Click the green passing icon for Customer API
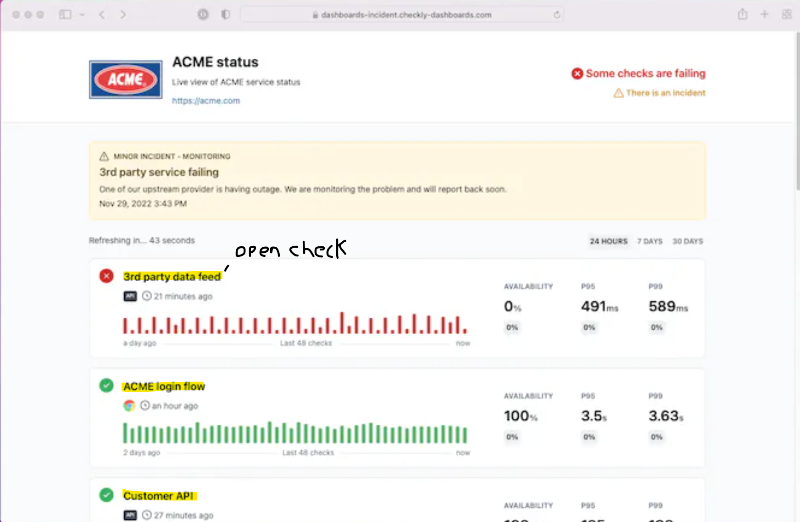Viewport: 800px width, 522px height. [106, 495]
